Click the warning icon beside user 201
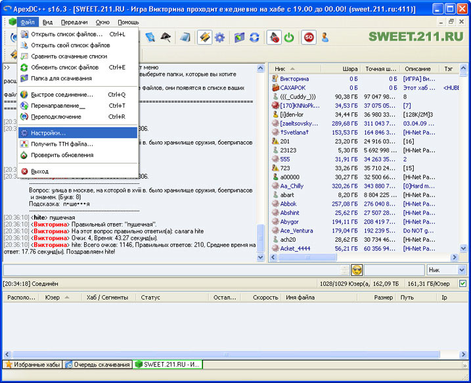This screenshot has height=383, width=471. pyautogui.click(x=275, y=141)
